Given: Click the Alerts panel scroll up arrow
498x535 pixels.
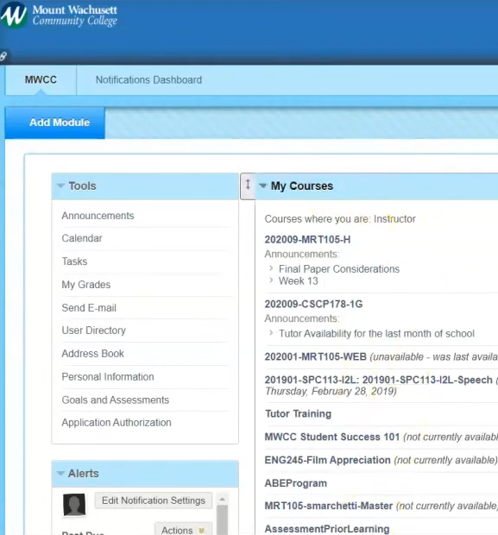Looking at the screenshot, I should [222, 499].
